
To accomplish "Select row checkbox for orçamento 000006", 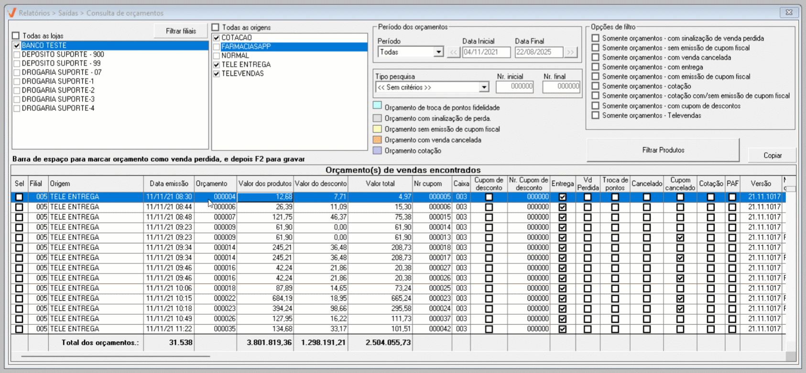I will point(19,207).
